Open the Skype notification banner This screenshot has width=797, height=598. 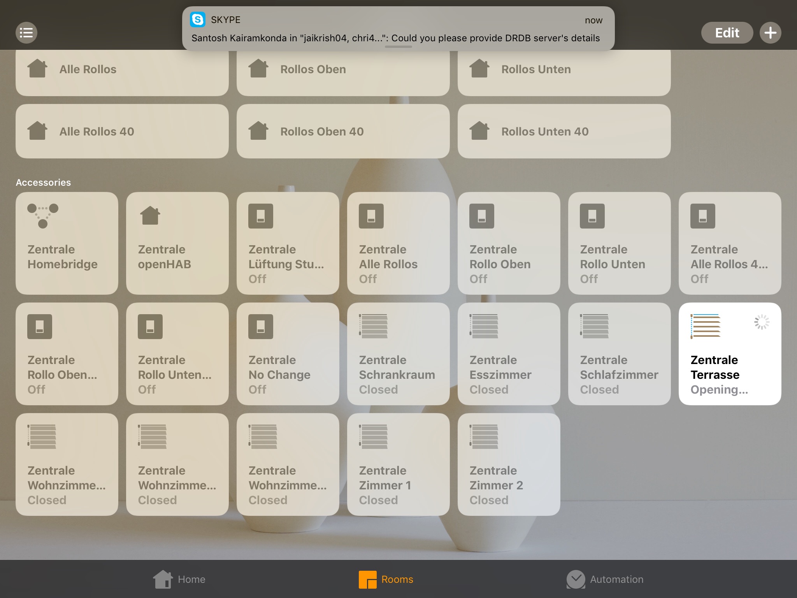[398, 29]
